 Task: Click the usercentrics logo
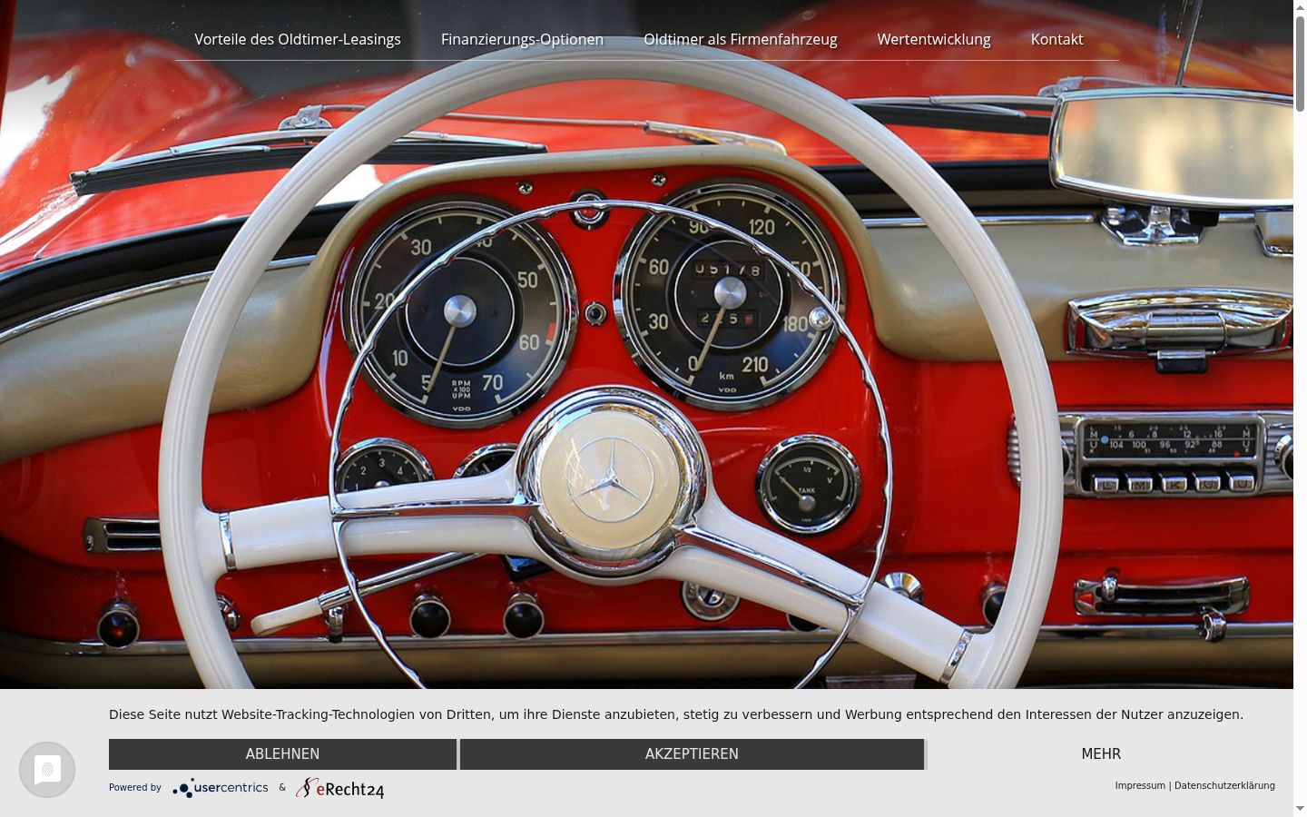221,788
